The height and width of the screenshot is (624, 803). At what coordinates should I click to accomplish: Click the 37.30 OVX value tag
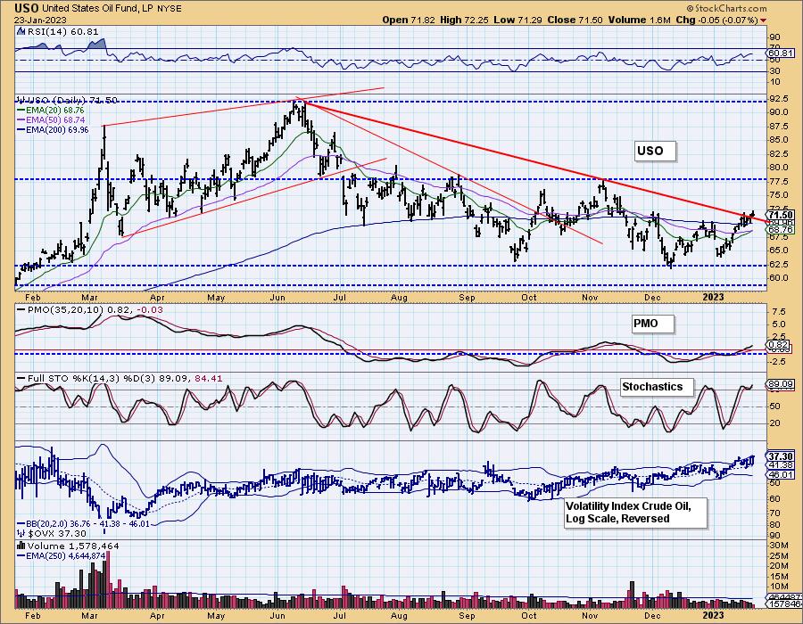[781, 456]
